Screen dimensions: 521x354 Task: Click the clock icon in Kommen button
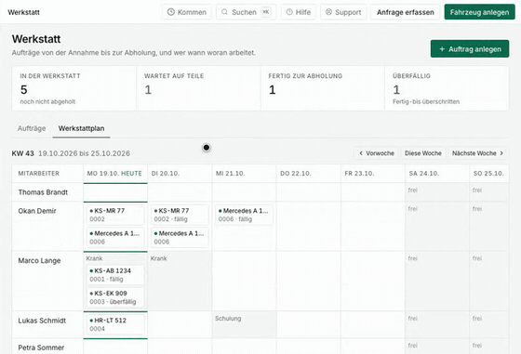click(x=171, y=12)
